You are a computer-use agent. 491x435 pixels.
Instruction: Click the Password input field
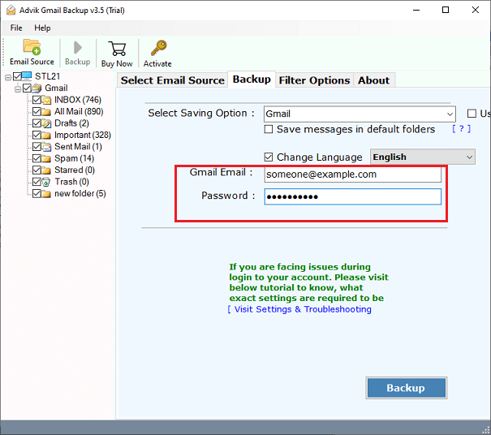pyautogui.click(x=352, y=196)
